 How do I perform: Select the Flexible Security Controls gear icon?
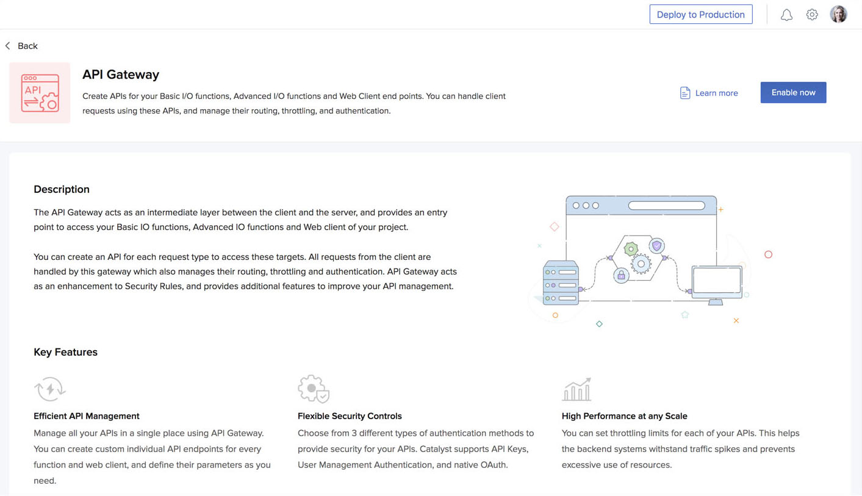click(x=314, y=389)
